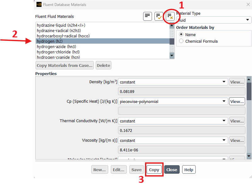Click materials list scrollbar up arrow
The width and height of the screenshot is (252, 185).
(x=172, y=26)
